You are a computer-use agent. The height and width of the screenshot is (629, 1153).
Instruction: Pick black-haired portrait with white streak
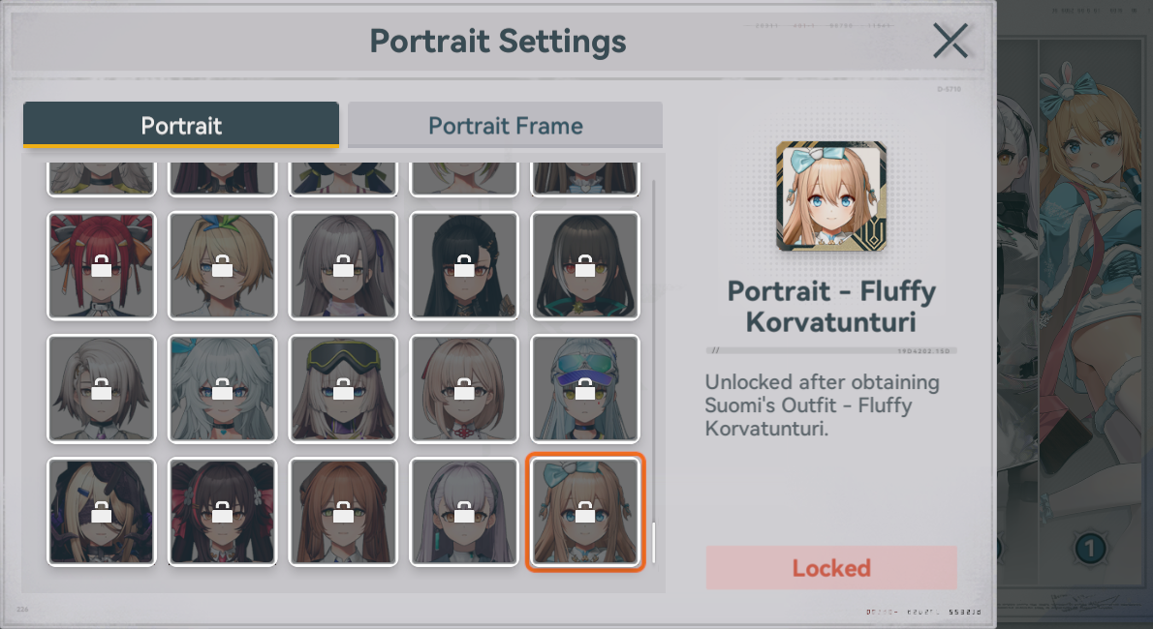(x=585, y=265)
